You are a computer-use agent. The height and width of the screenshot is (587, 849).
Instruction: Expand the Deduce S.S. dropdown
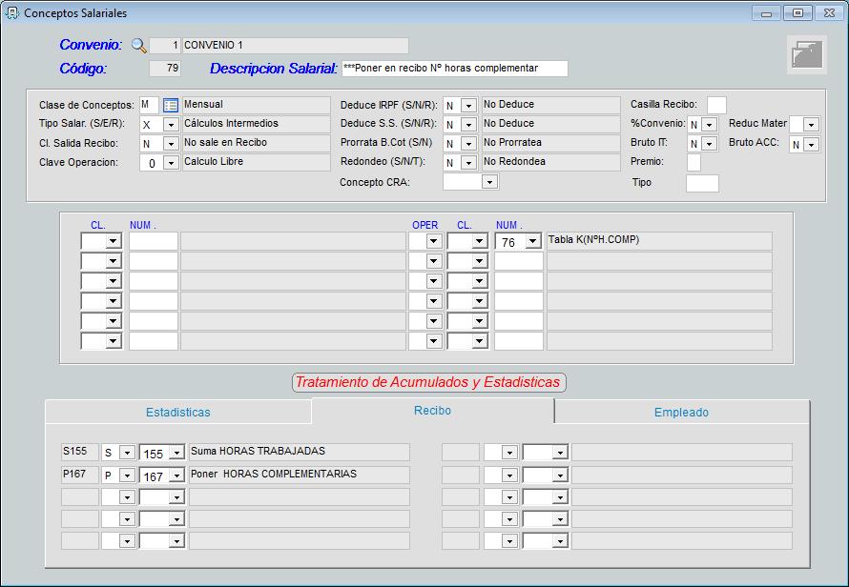pos(469,125)
